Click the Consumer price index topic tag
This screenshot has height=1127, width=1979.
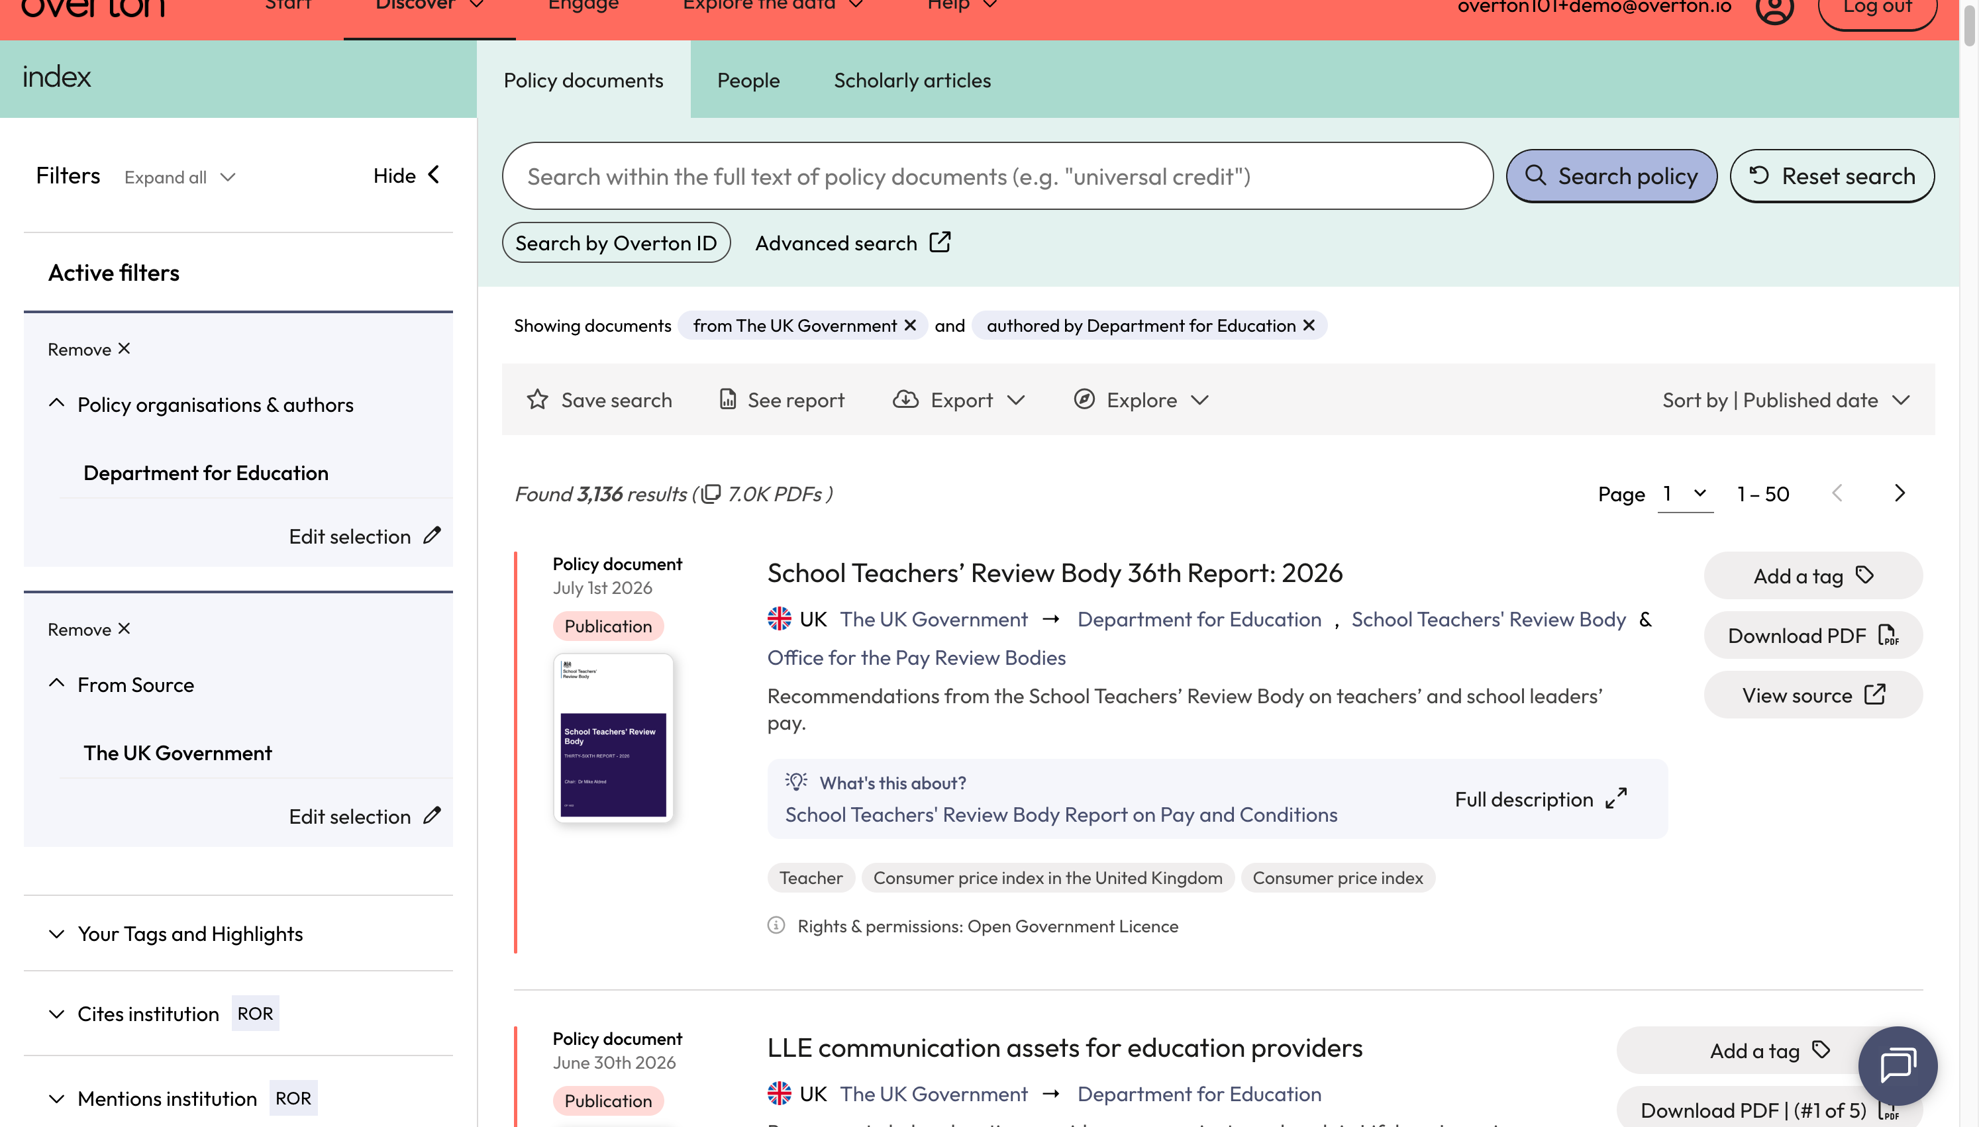[1337, 878]
